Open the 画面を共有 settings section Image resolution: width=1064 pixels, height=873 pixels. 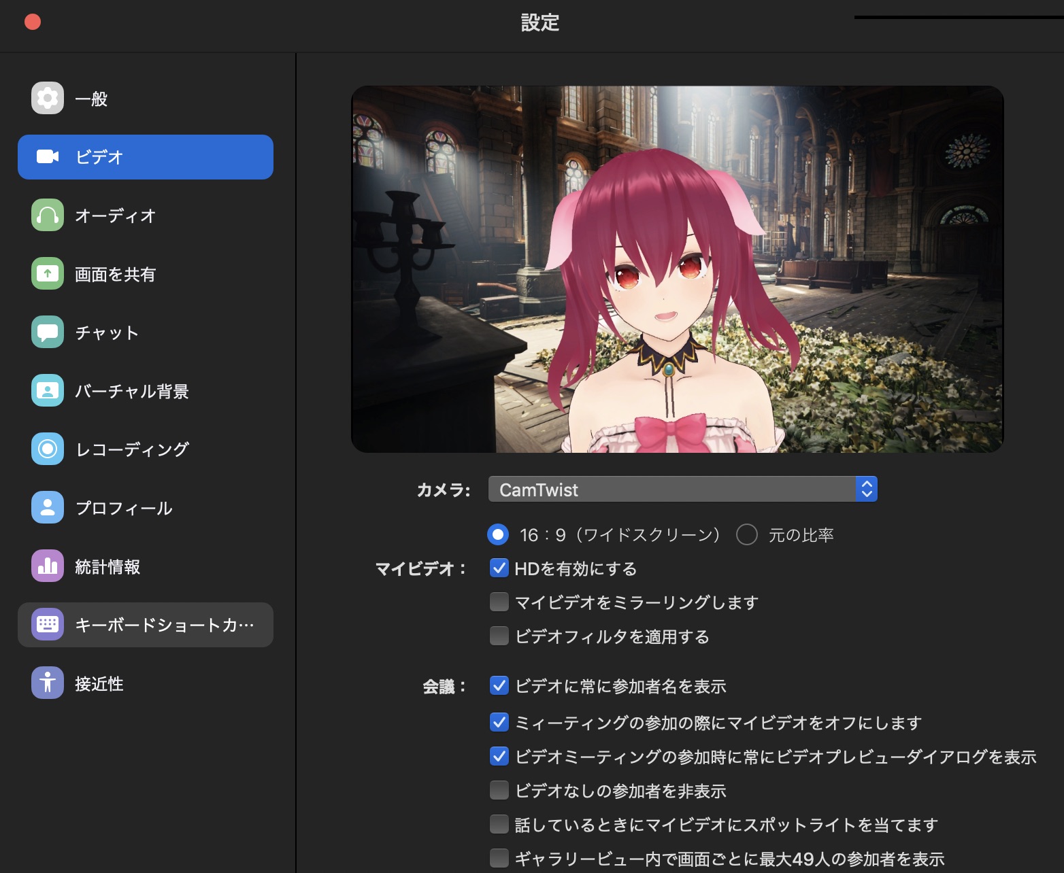point(146,274)
